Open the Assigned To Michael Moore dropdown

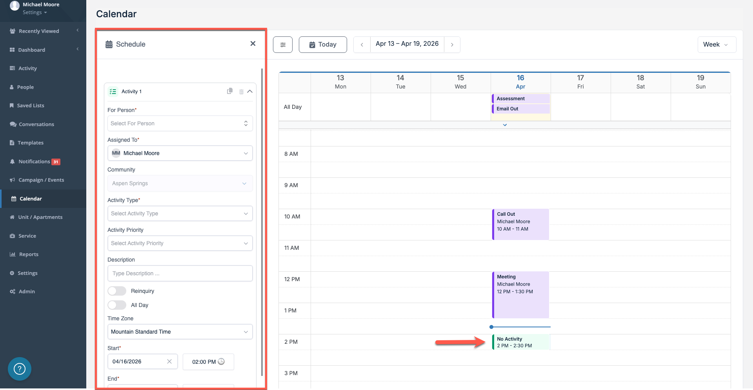(180, 153)
